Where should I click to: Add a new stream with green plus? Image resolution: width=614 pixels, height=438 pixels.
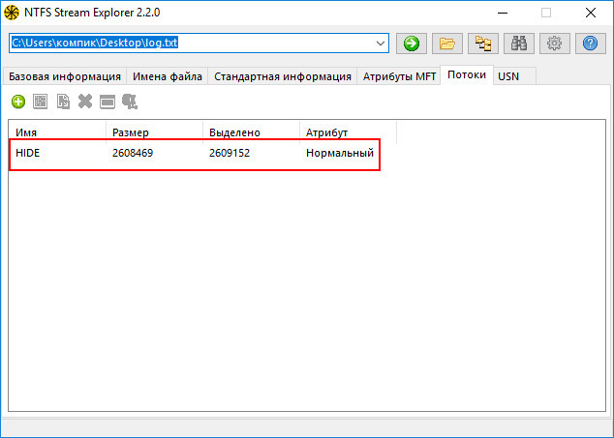(x=18, y=101)
